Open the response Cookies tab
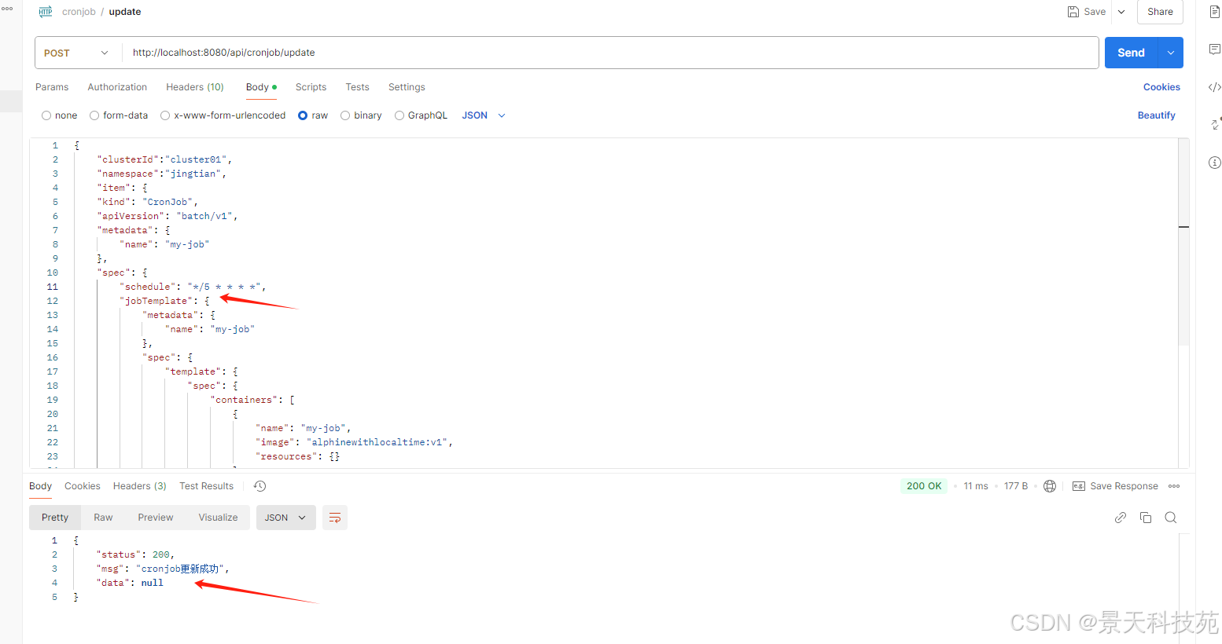The image size is (1222, 644). tap(83, 486)
